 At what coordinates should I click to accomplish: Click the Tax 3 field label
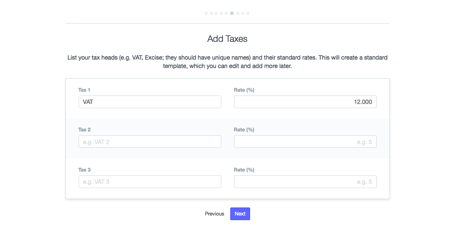[84, 170]
